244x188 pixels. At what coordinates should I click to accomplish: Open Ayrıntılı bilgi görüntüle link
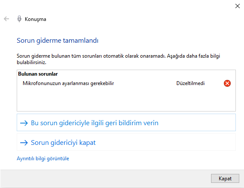pos(43,159)
